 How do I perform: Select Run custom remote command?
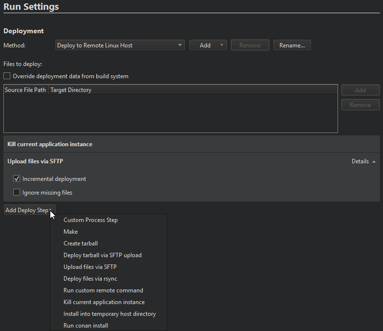[103, 290]
